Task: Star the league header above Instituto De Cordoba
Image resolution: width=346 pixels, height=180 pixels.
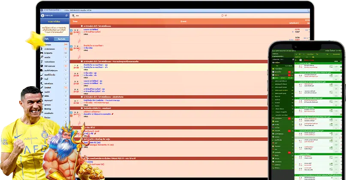Action: (82, 97)
